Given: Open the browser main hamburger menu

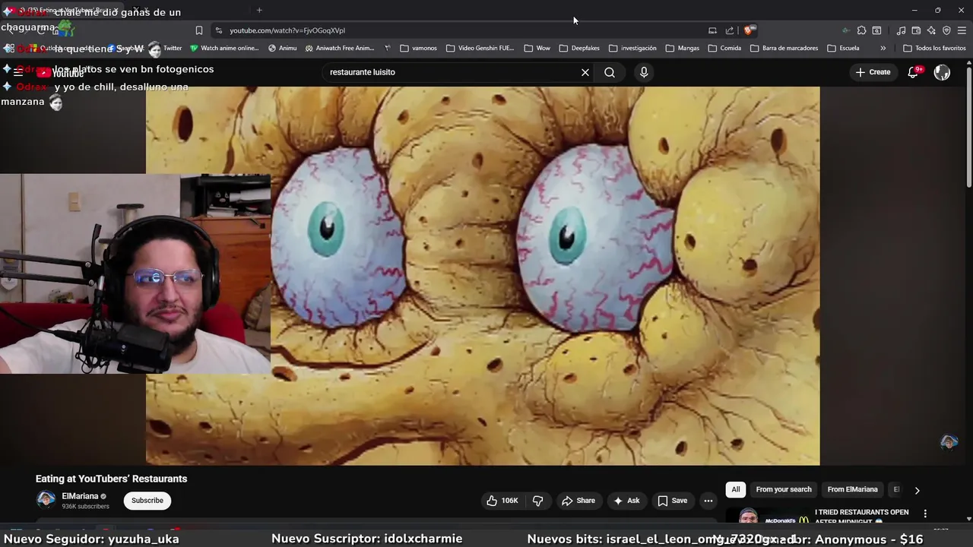Looking at the screenshot, I should tap(962, 30).
